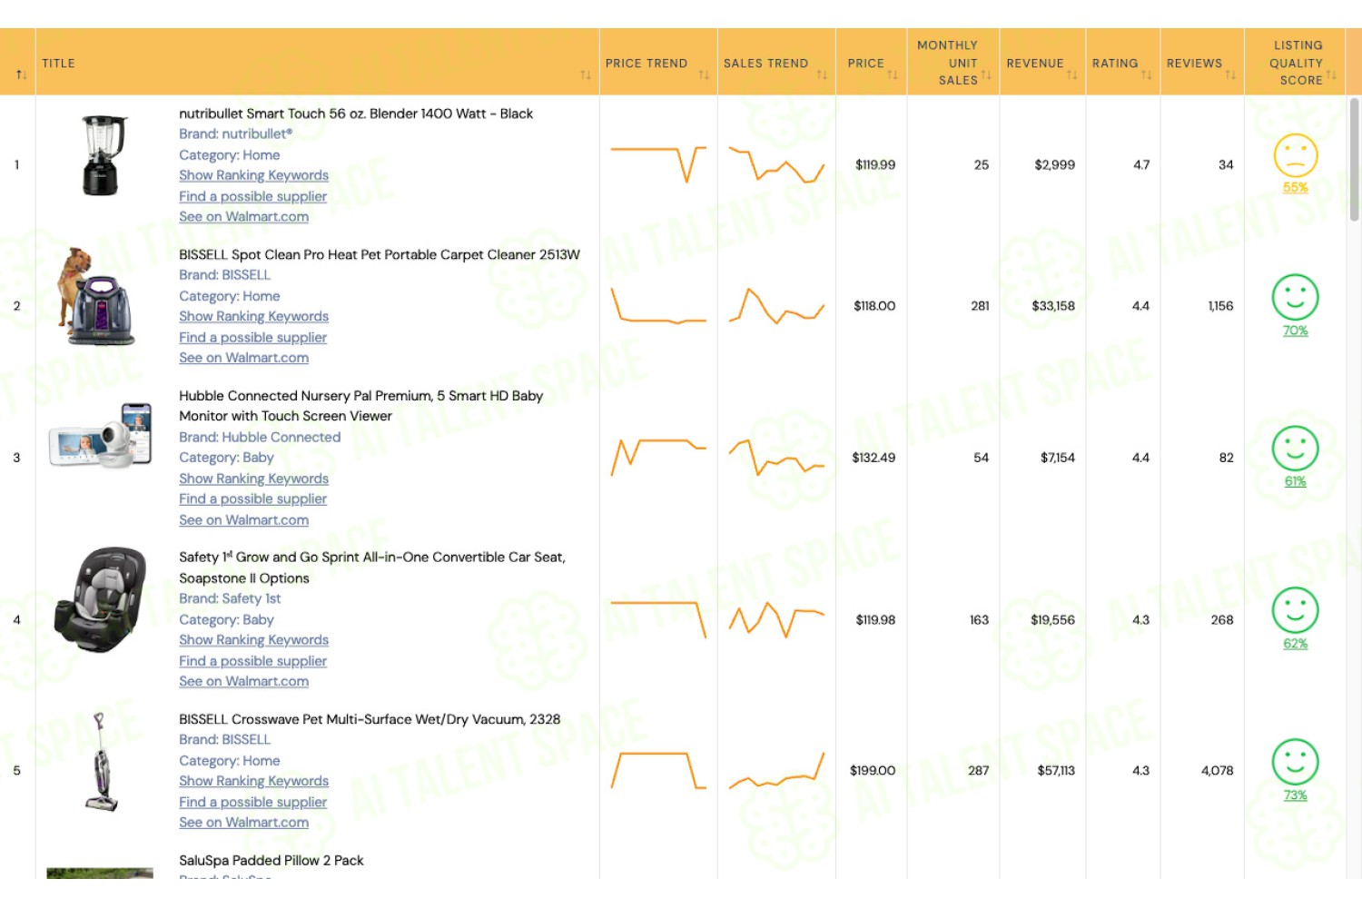
Task: Show Ranking Keywords for BISSELL Spot Clean
Action: 253,316
